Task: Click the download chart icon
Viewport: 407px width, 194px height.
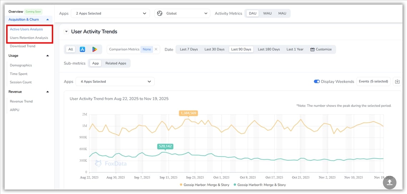Action: click(397, 82)
